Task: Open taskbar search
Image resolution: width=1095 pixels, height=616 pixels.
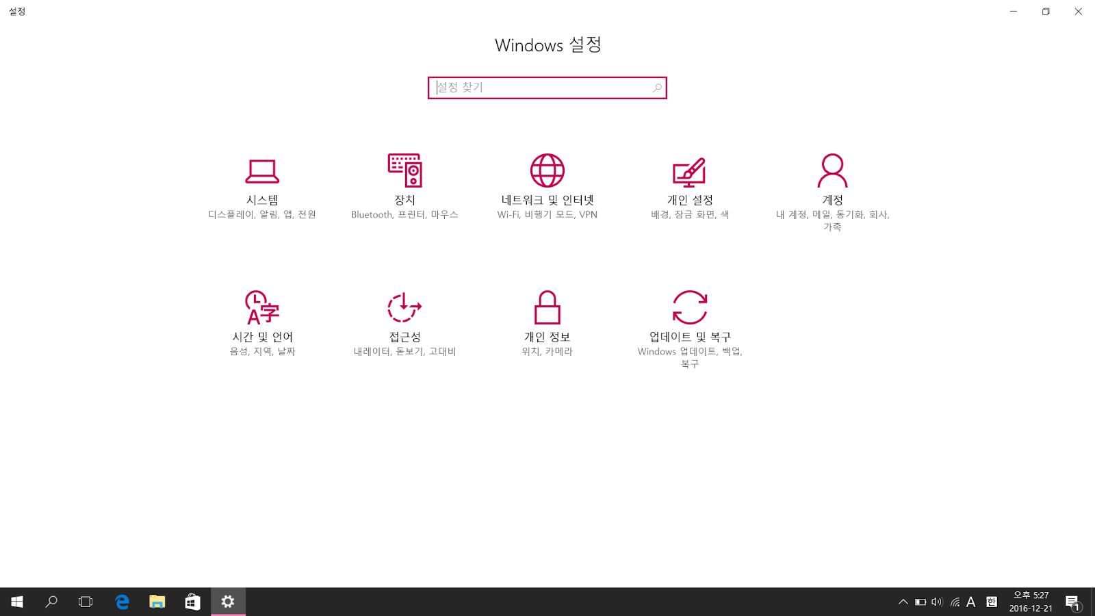Action: (51, 602)
